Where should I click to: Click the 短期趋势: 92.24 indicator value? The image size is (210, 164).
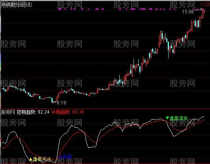coord(33,112)
